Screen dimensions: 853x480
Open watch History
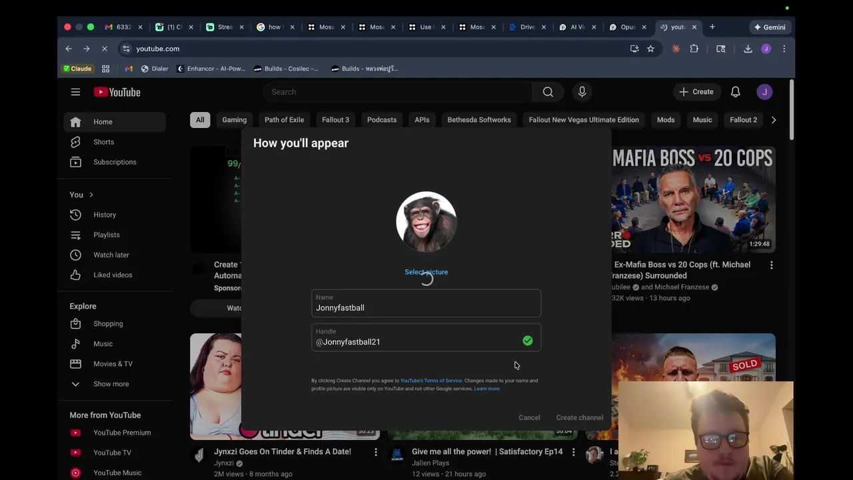(x=115, y=215)
